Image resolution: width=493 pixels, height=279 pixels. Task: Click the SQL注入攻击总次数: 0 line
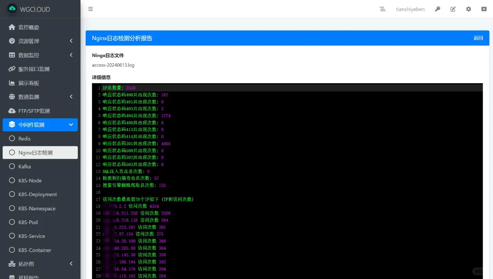click(126, 171)
